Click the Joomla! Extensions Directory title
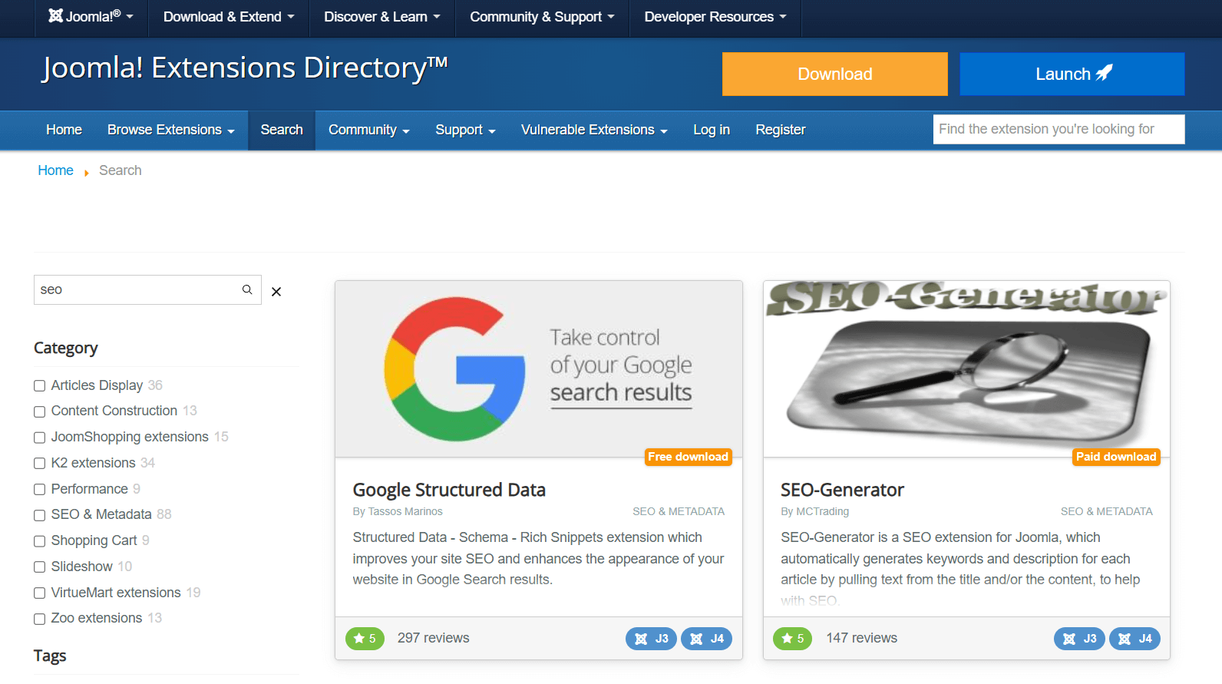 [245, 68]
